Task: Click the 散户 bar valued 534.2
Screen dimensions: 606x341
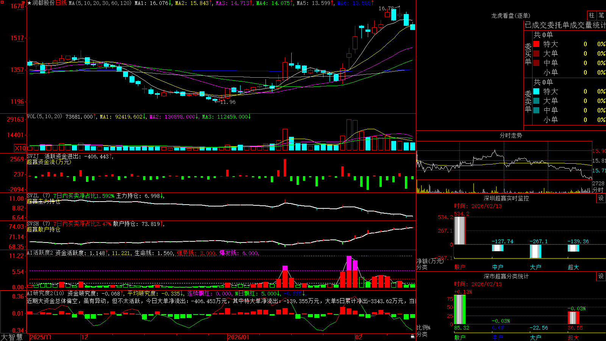Action: [x=459, y=230]
